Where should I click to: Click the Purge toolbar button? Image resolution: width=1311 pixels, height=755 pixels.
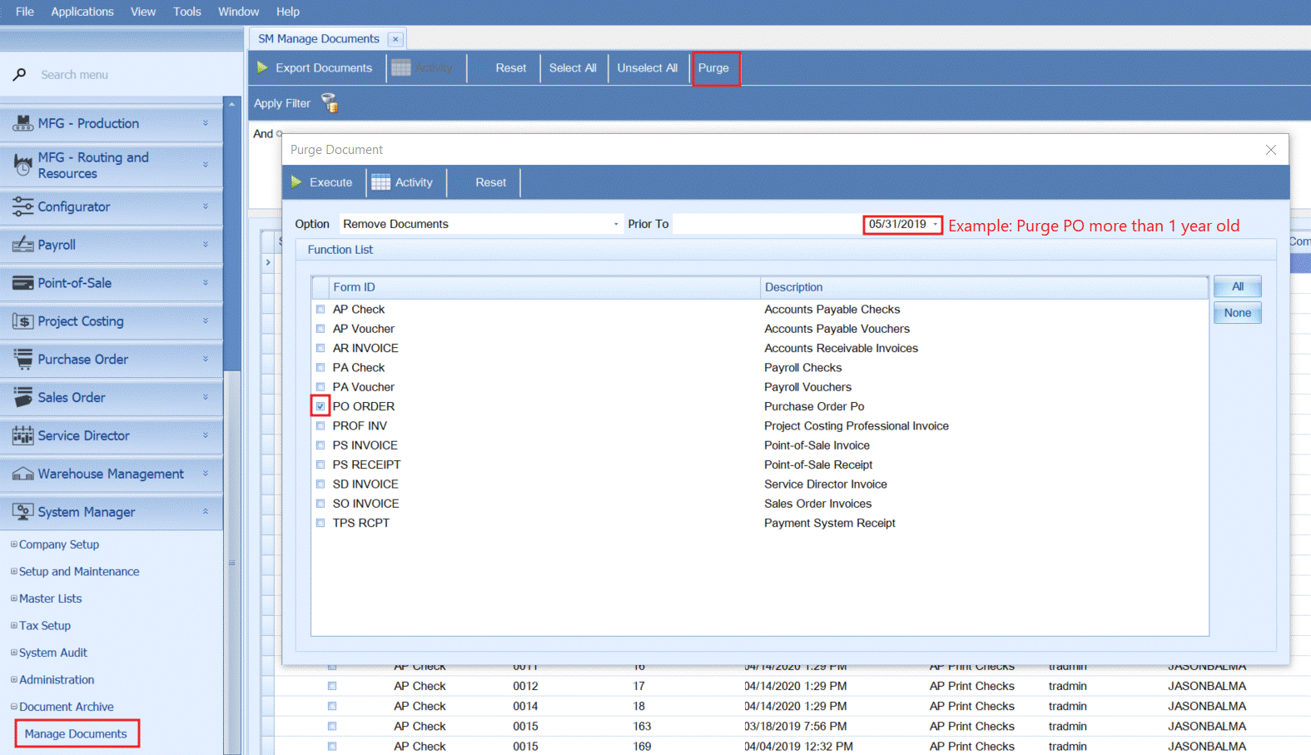713,68
